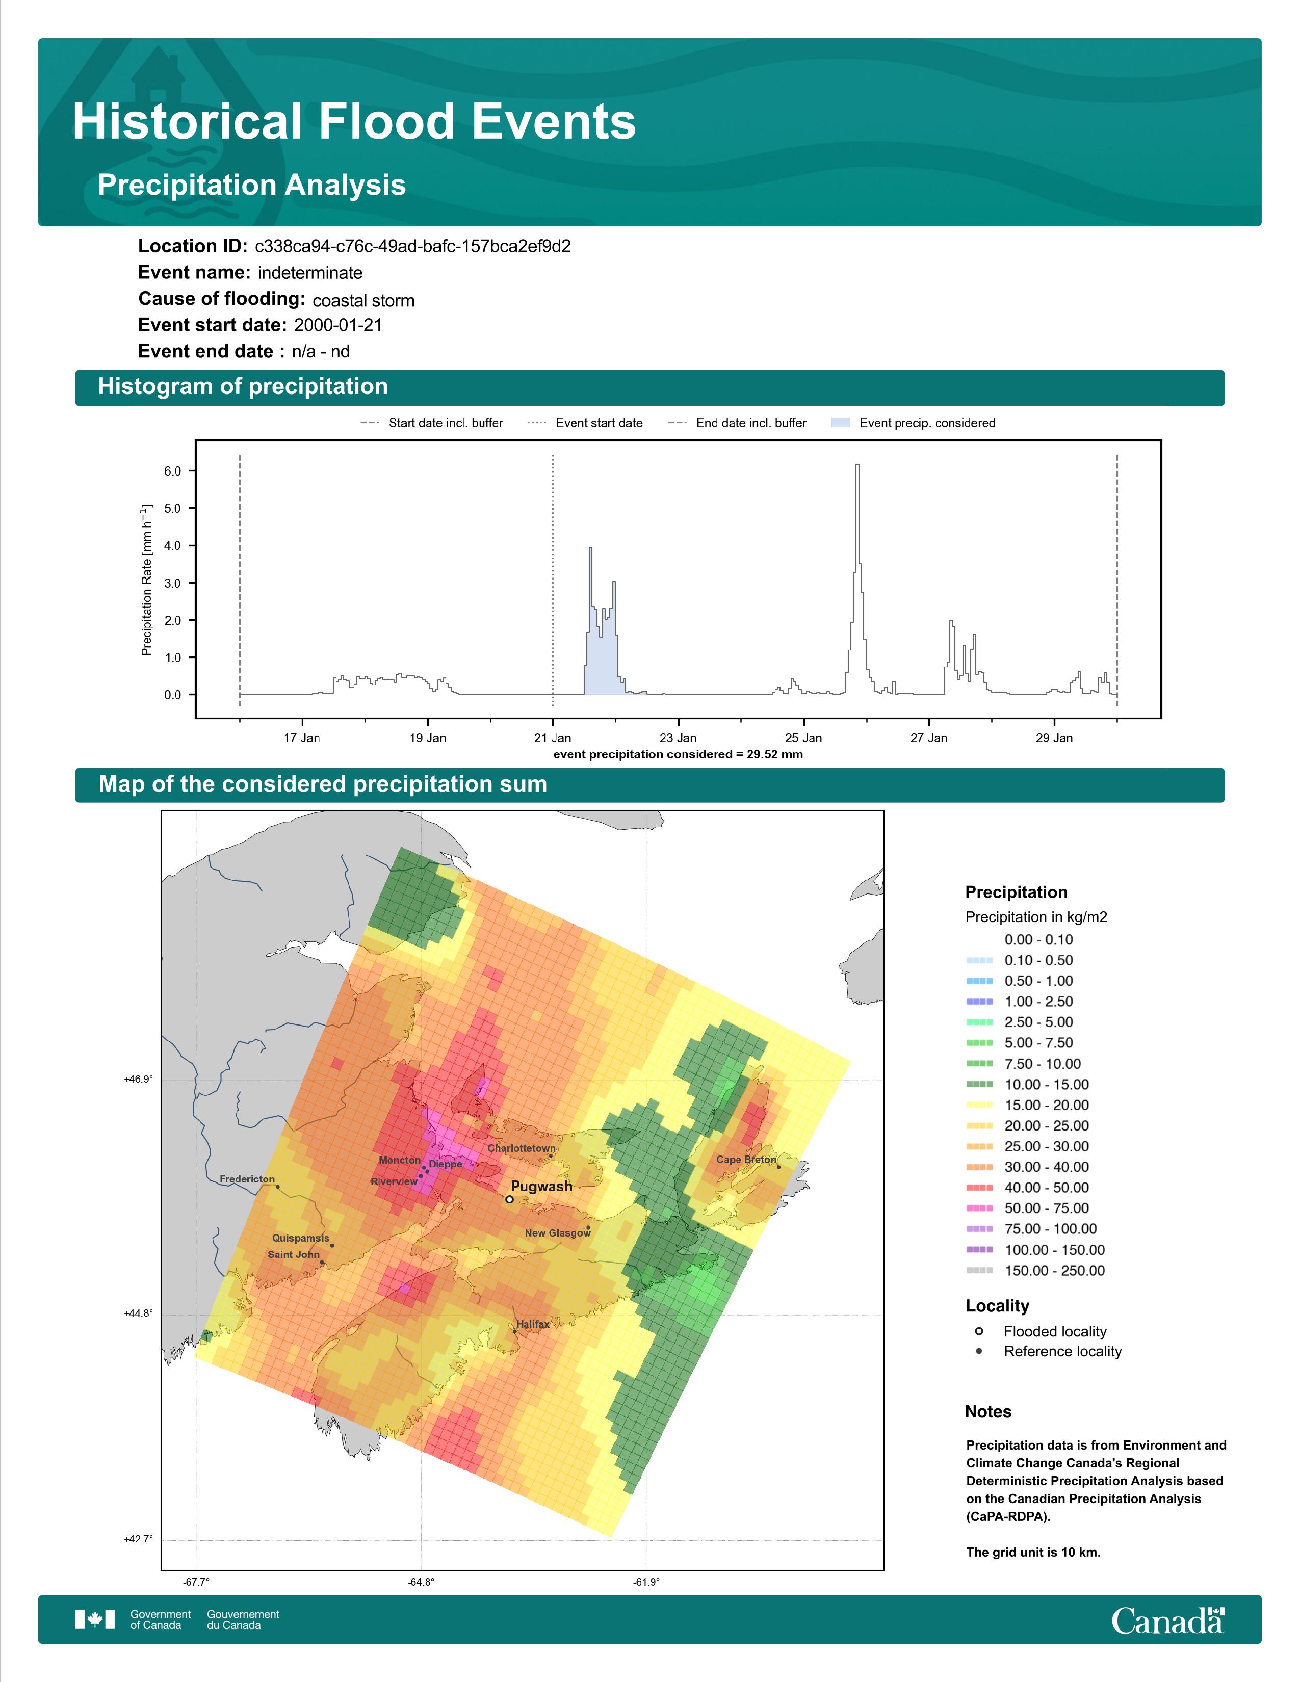This screenshot has width=1300, height=1682.
Task: Click the dashed start-buffer line at the histogram's left
Action: 240,579
